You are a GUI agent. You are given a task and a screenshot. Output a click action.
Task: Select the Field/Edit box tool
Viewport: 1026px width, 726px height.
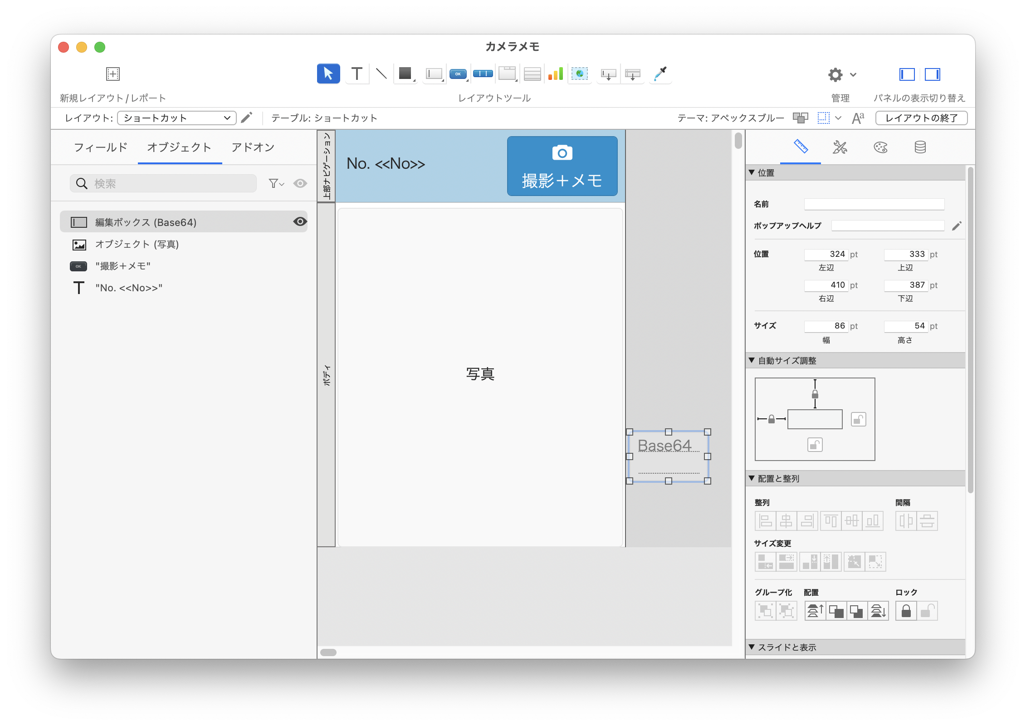[434, 74]
